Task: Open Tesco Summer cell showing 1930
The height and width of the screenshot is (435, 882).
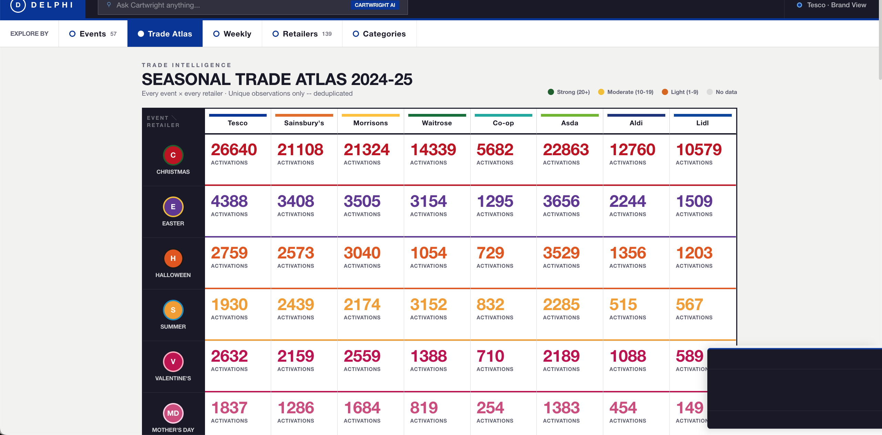Action: click(238, 315)
